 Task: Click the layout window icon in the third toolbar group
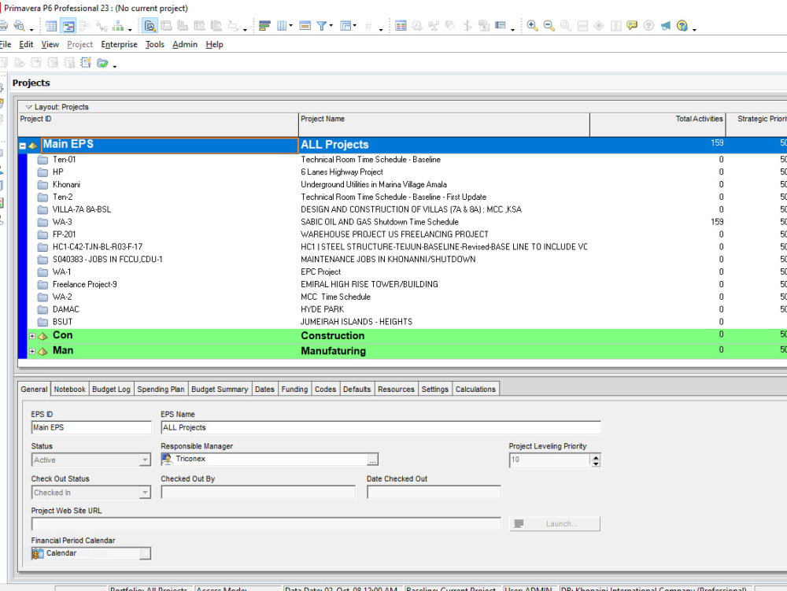[x=501, y=26]
